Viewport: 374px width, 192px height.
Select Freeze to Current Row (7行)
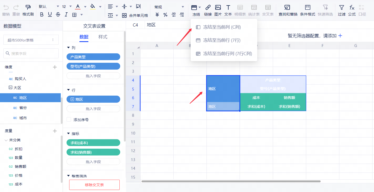click(222, 40)
